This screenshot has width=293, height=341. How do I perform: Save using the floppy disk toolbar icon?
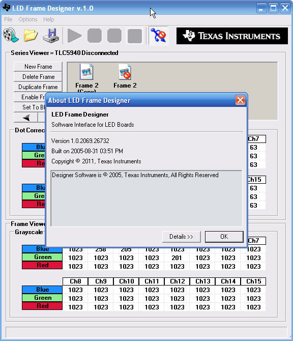[x=51, y=35]
